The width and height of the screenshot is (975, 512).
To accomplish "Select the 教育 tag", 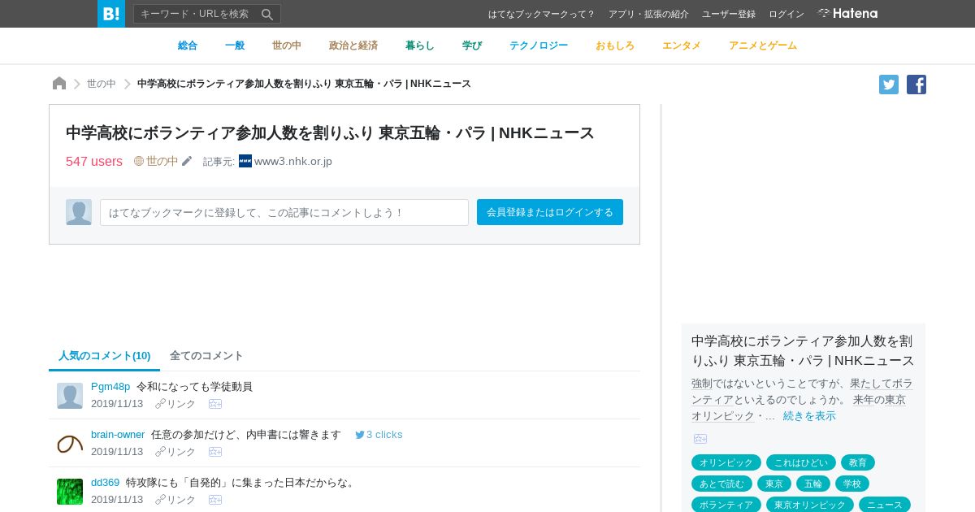I will click(x=858, y=462).
